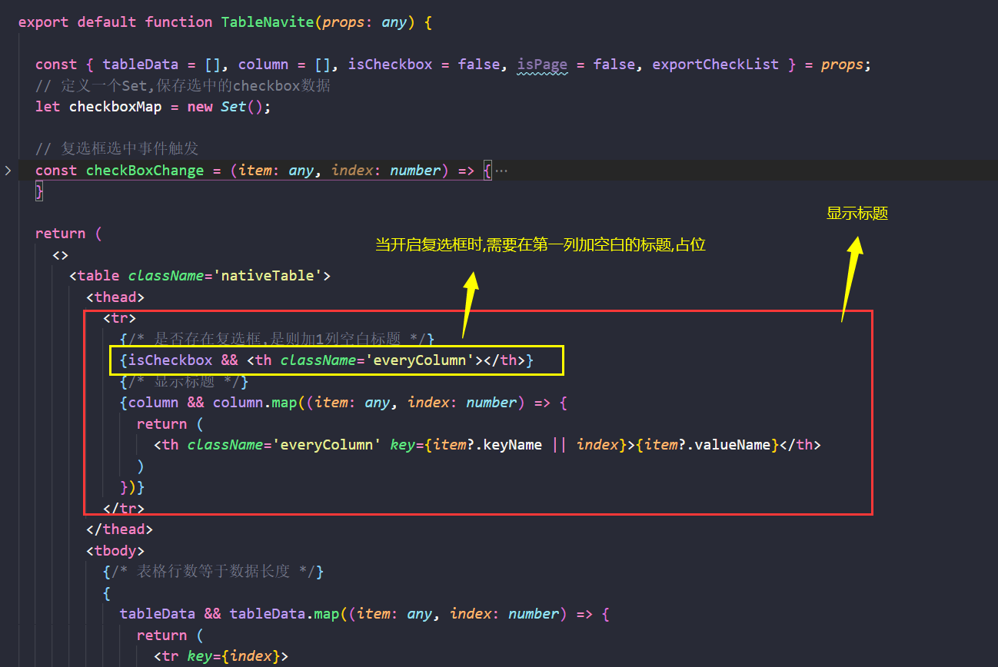998x667 pixels.
Task: Click the folded code ellipsis after checkBoxChange
Action: [501, 171]
